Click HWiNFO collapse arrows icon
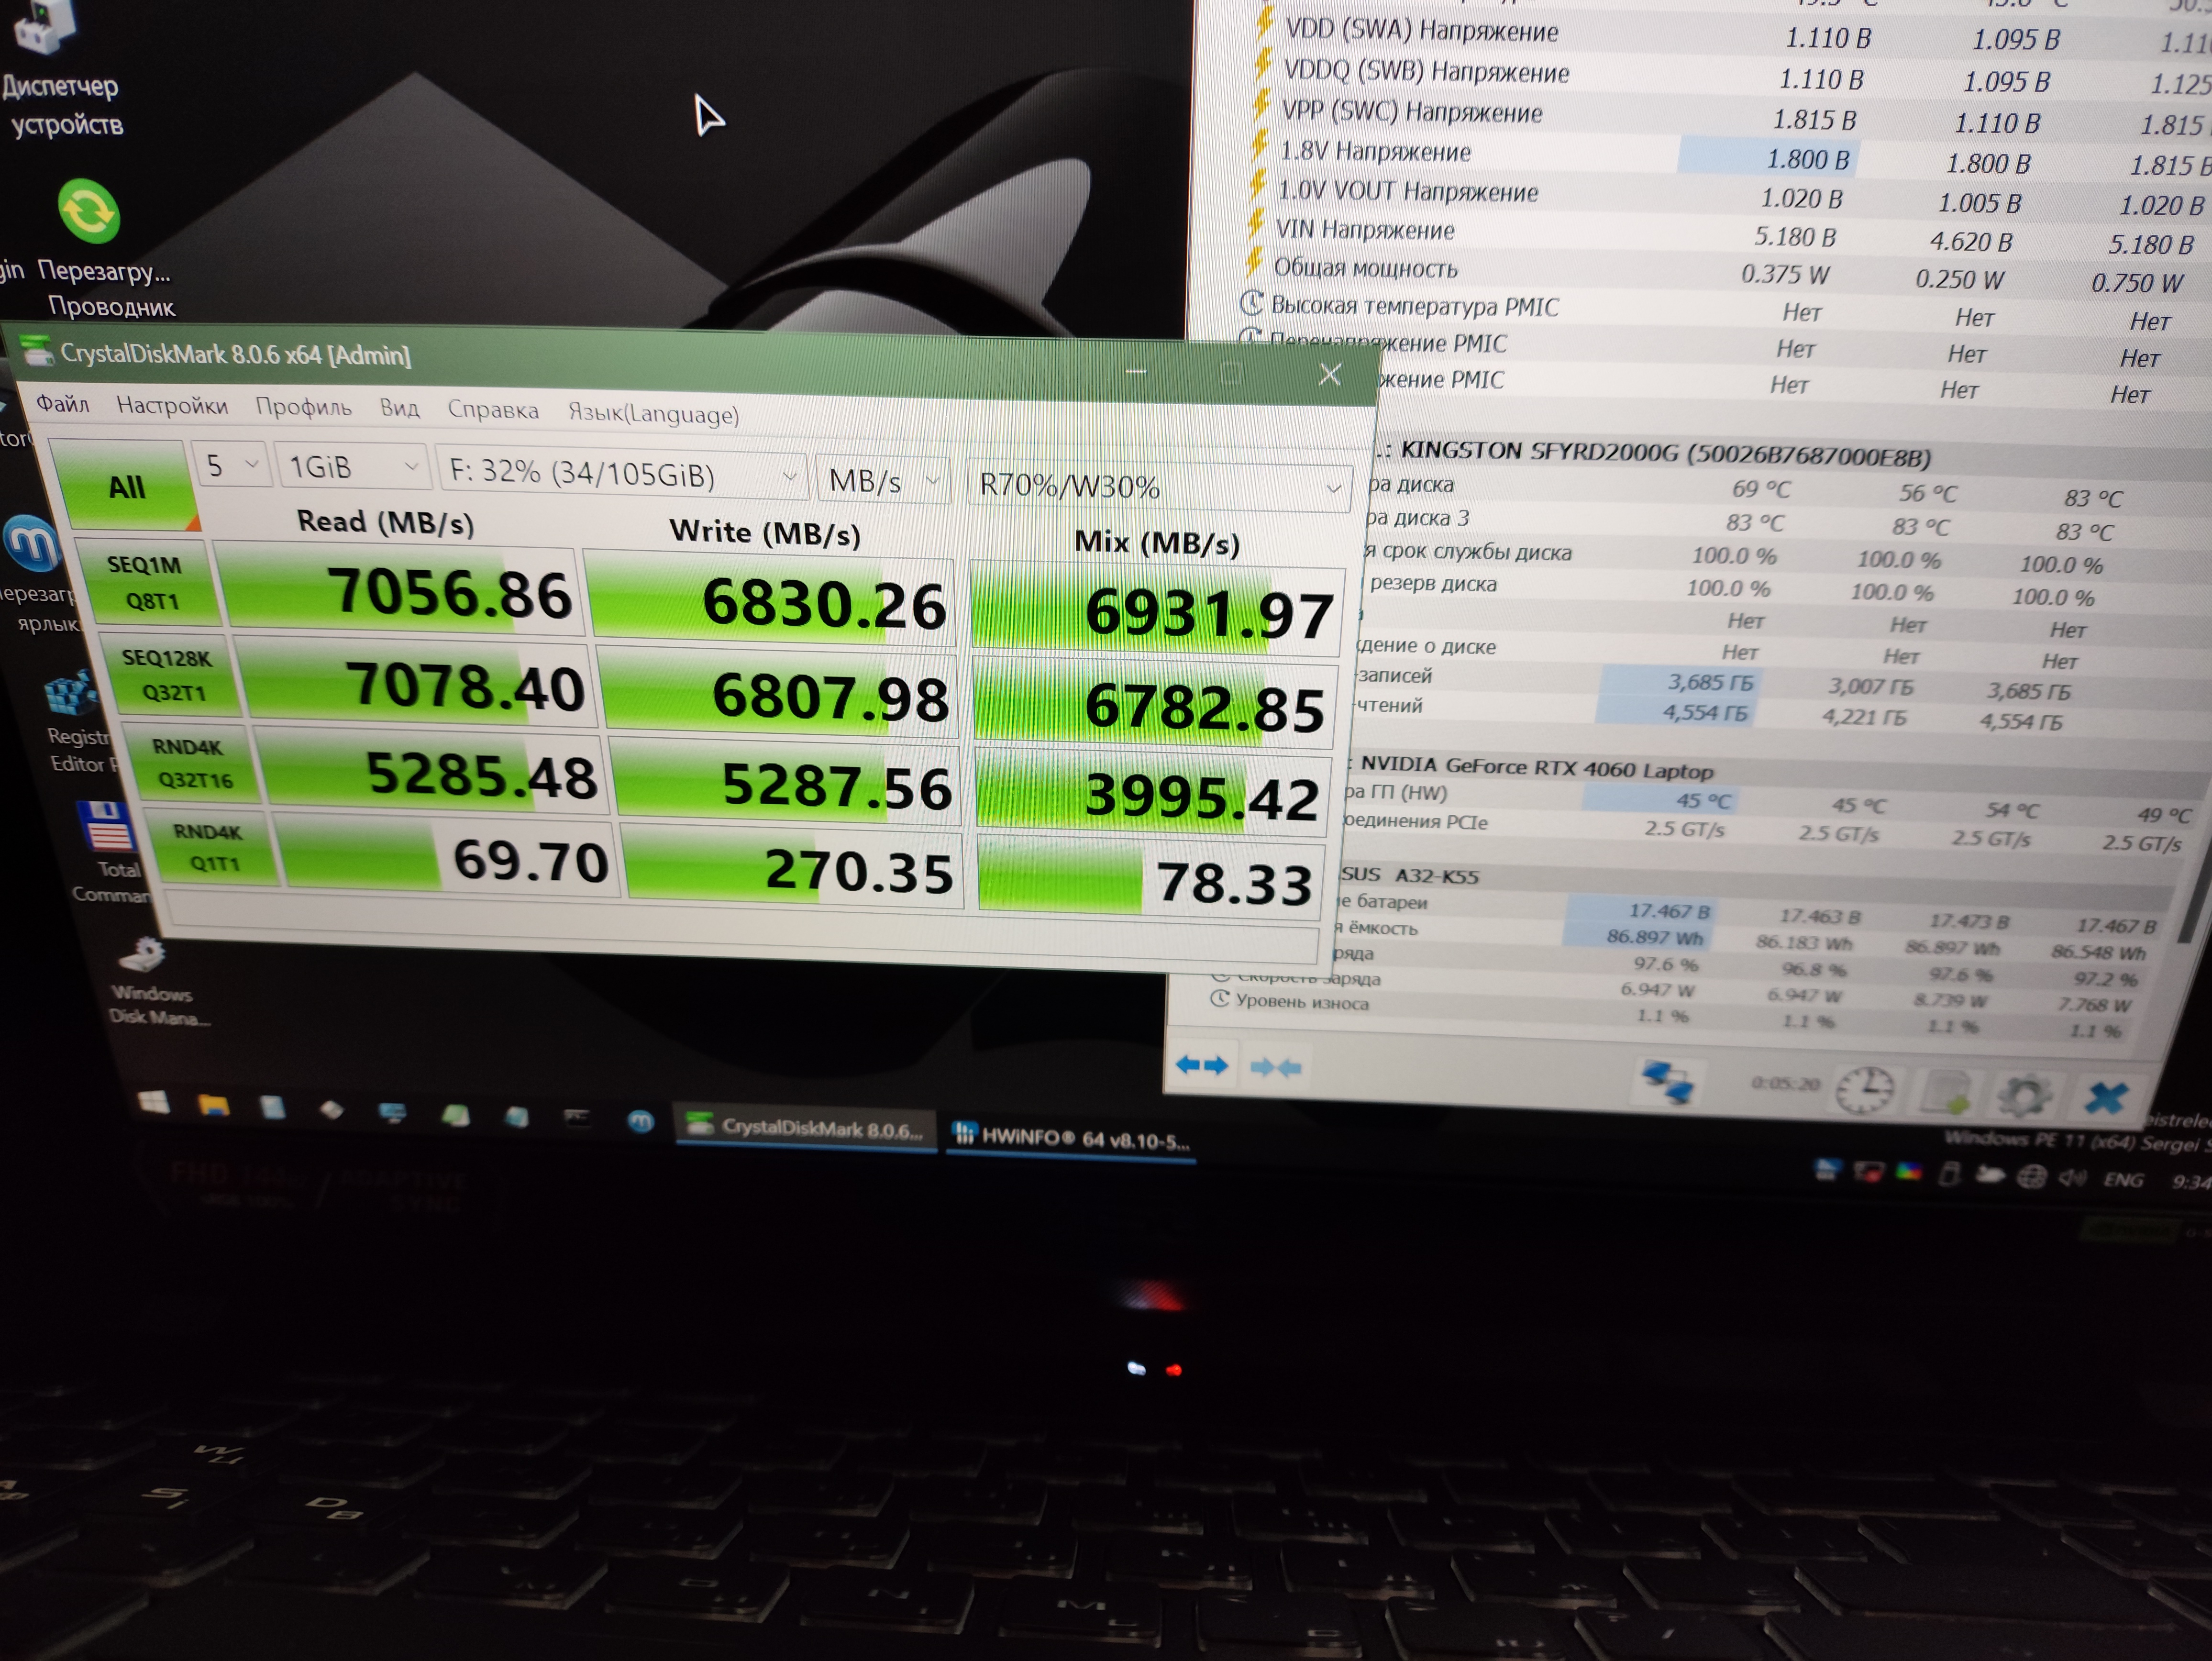This screenshot has width=2212, height=1661. tap(1276, 1068)
